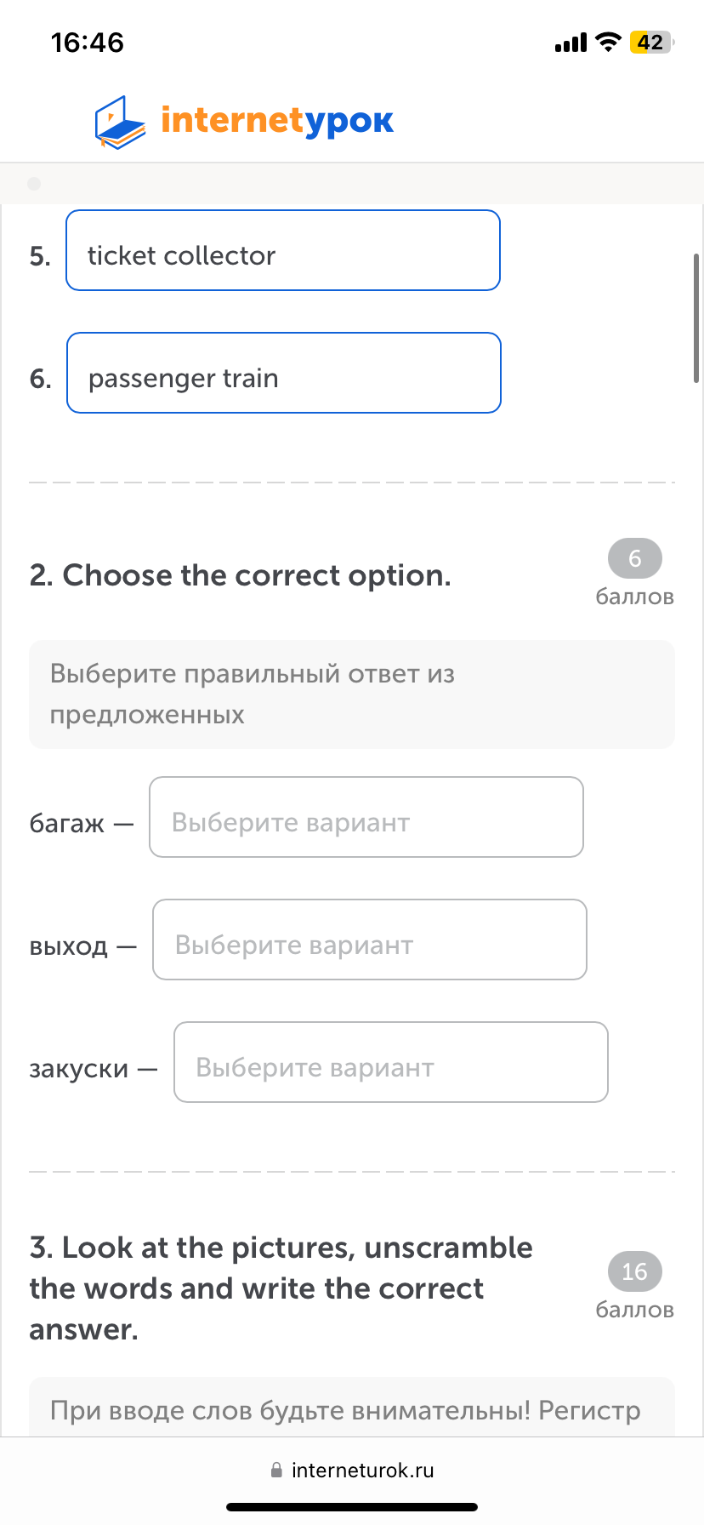Image resolution: width=704 pixels, height=1525 pixels.
Task: Click the lock icon in the address bar
Action: (276, 1470)
